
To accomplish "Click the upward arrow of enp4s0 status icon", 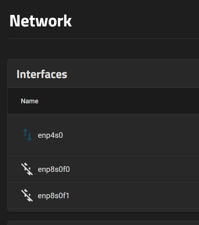I will pyautogui.click(x=25, y=132).
